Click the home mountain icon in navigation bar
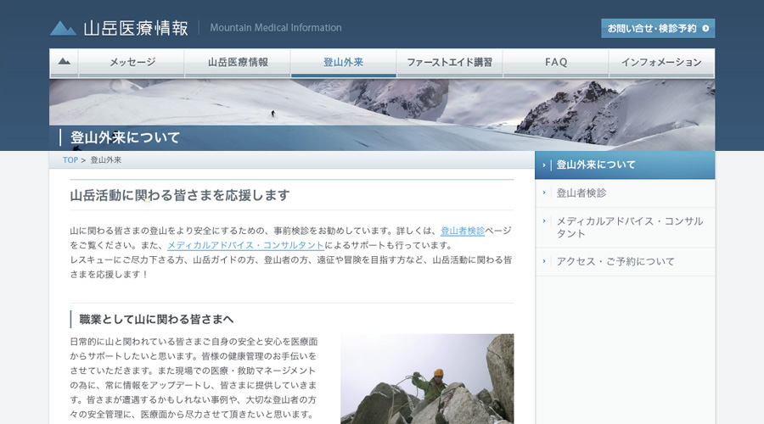Image resolution: width=764 pixels, height=424 pixels. point(64,62)
